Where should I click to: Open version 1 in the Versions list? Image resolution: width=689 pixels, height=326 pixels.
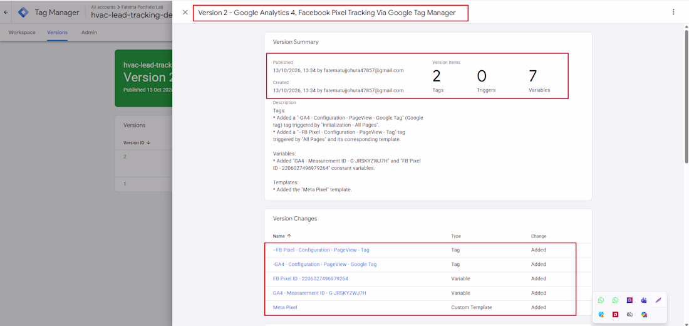[125, 184]
